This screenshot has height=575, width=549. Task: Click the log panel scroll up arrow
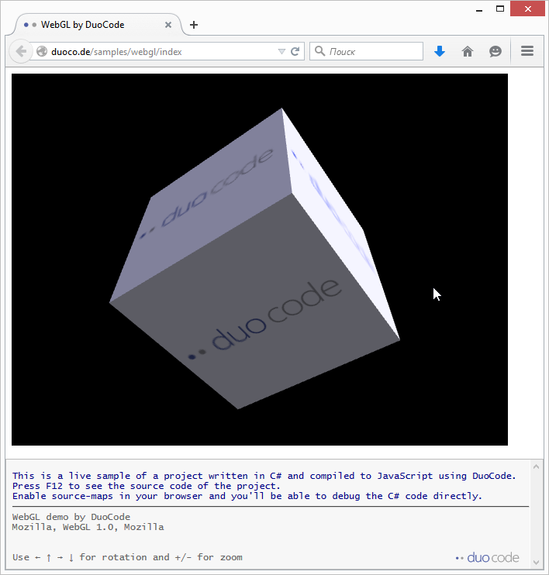click(x=536, y=467)
